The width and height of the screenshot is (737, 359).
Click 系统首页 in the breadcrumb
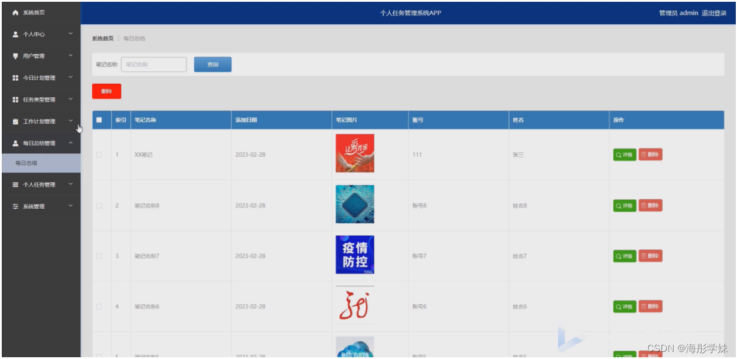pyautogui.click(x=103, y=38)
